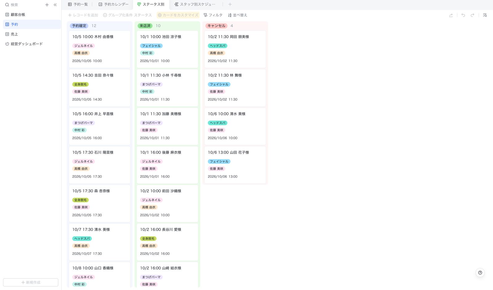Screen dimensions: 493x290
Task: Click the redo arrow icon
Action: (x=472, y=15)
